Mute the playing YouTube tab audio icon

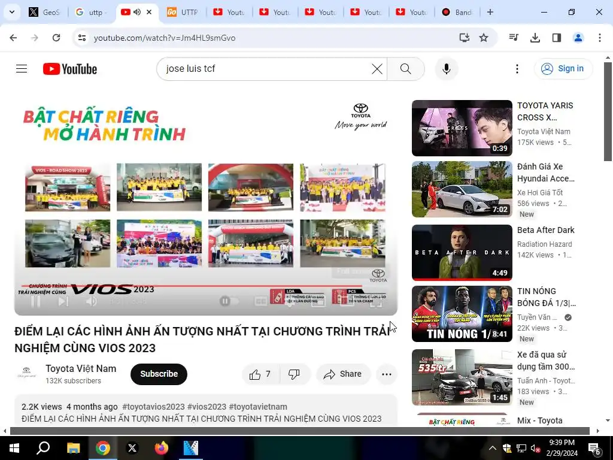[x=137, y=12]
